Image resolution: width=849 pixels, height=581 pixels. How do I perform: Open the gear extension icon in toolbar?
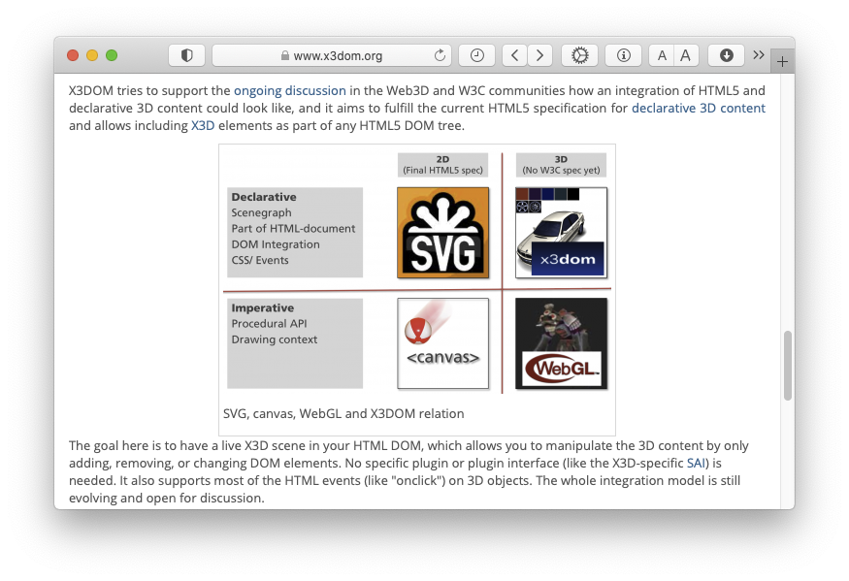click(580, 55)
